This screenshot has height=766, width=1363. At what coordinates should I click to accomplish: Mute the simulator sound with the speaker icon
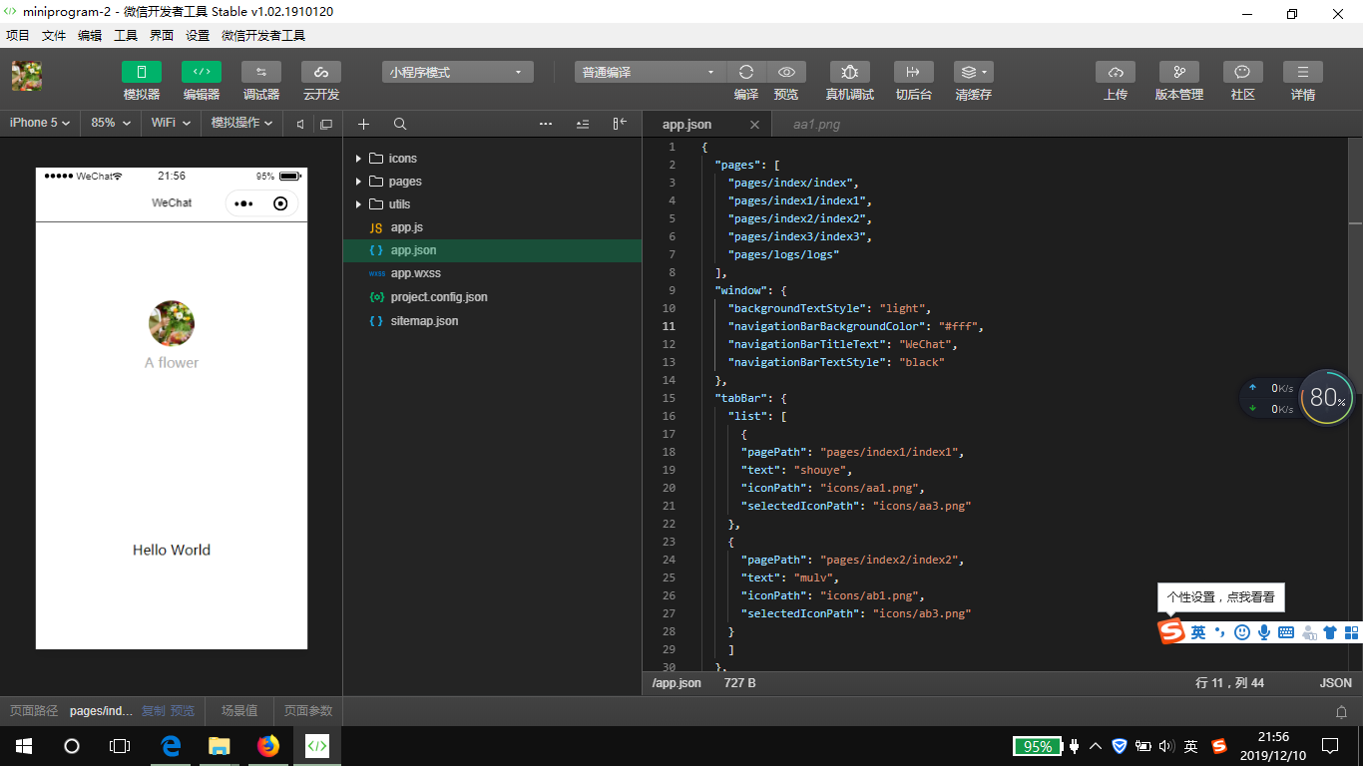[300, 124]
